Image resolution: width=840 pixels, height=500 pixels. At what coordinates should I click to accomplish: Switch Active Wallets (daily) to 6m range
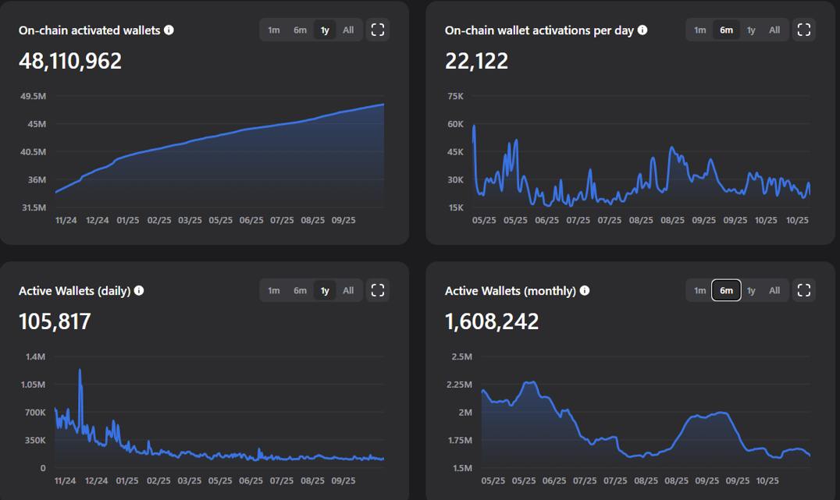(x=300, y=290)
